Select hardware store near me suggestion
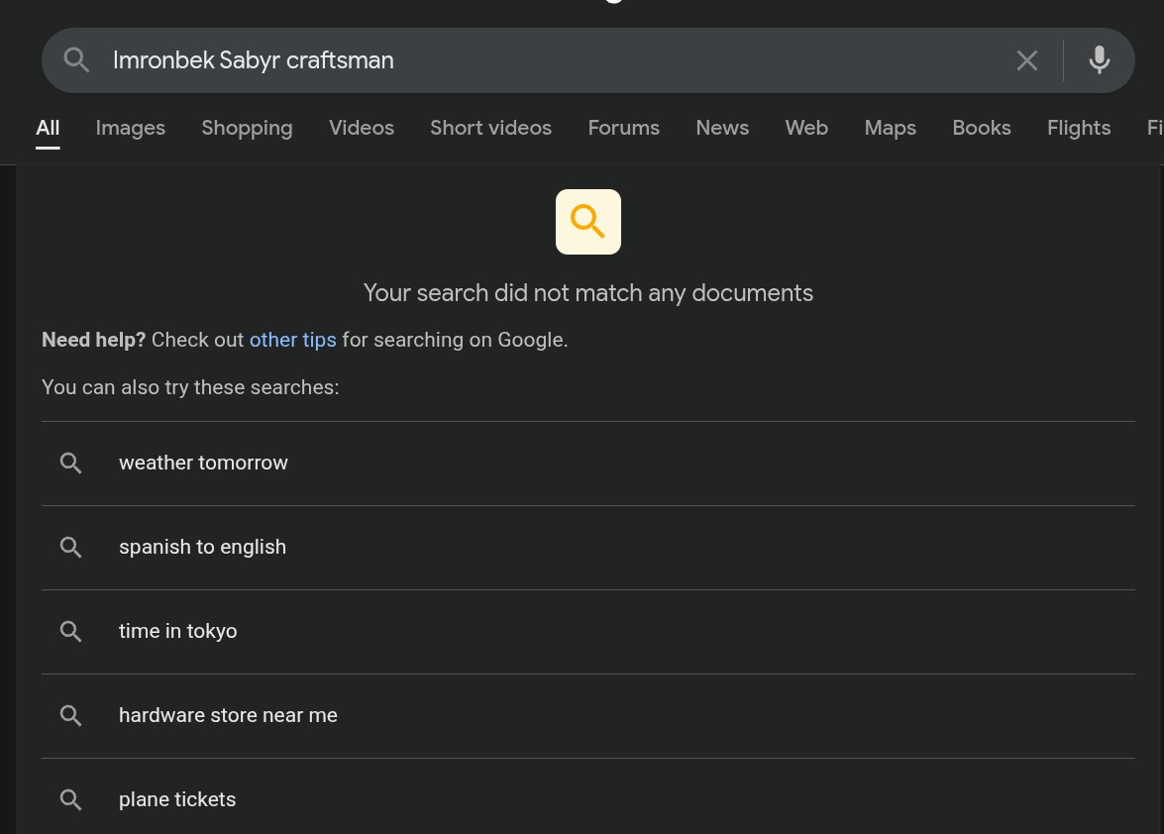This screenshot has height=834, width=1164. [587, 716]
